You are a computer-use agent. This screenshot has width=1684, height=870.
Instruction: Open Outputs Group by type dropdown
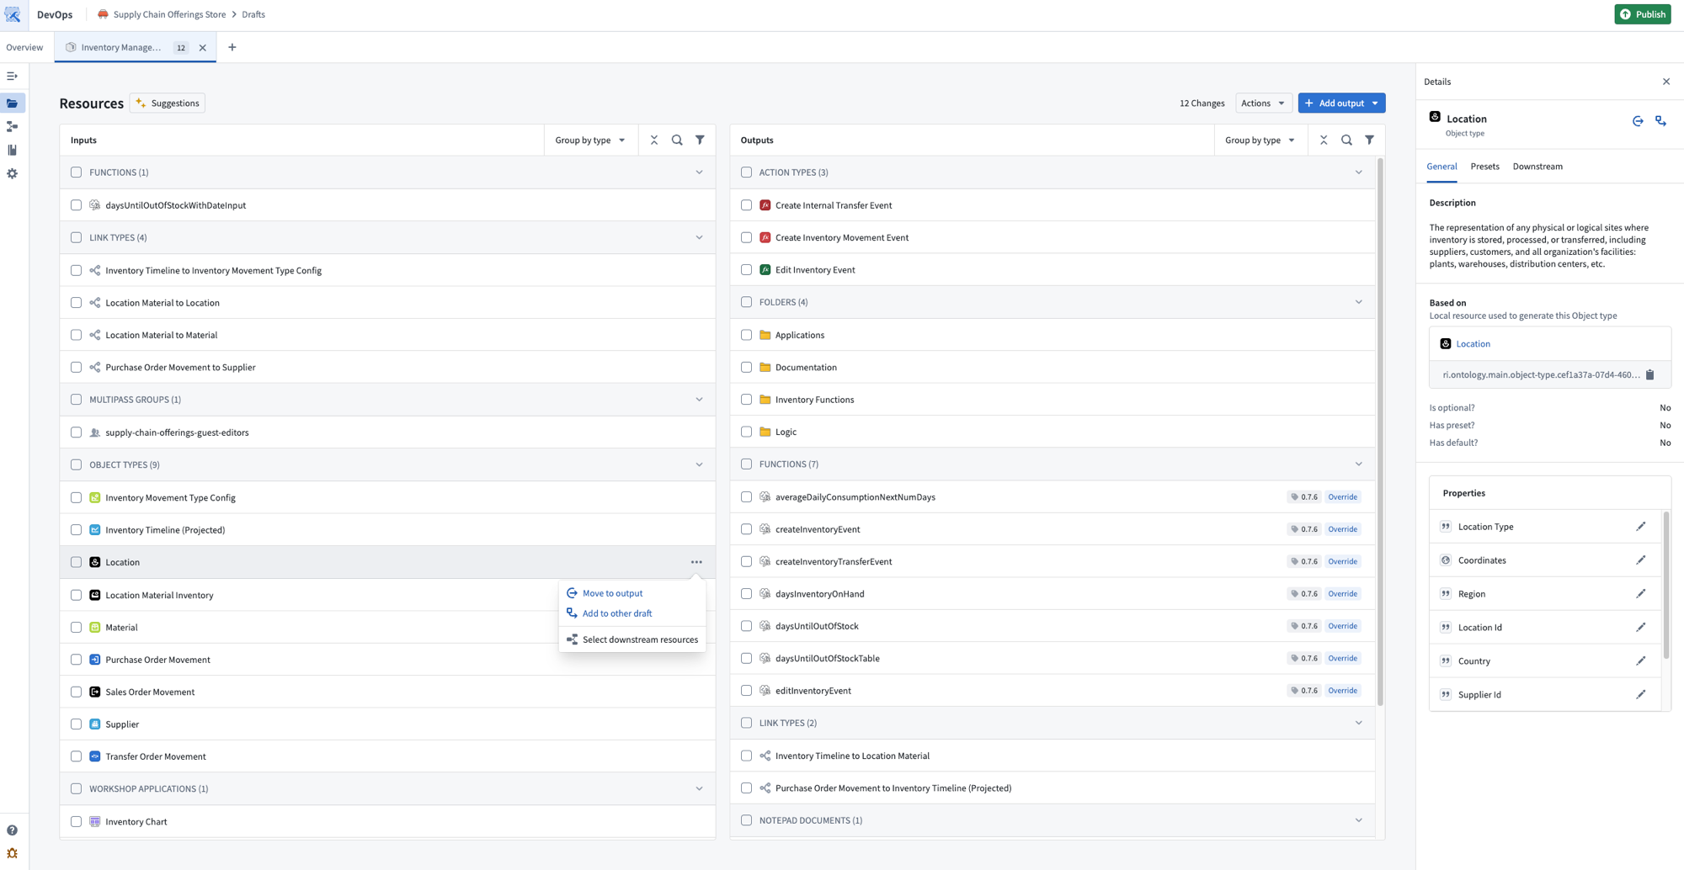1260,141
